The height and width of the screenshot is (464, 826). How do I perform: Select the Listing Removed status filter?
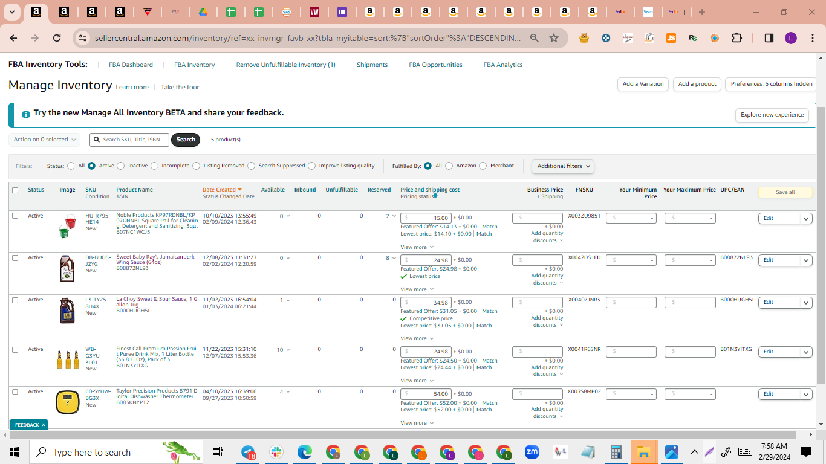(196, 166)
